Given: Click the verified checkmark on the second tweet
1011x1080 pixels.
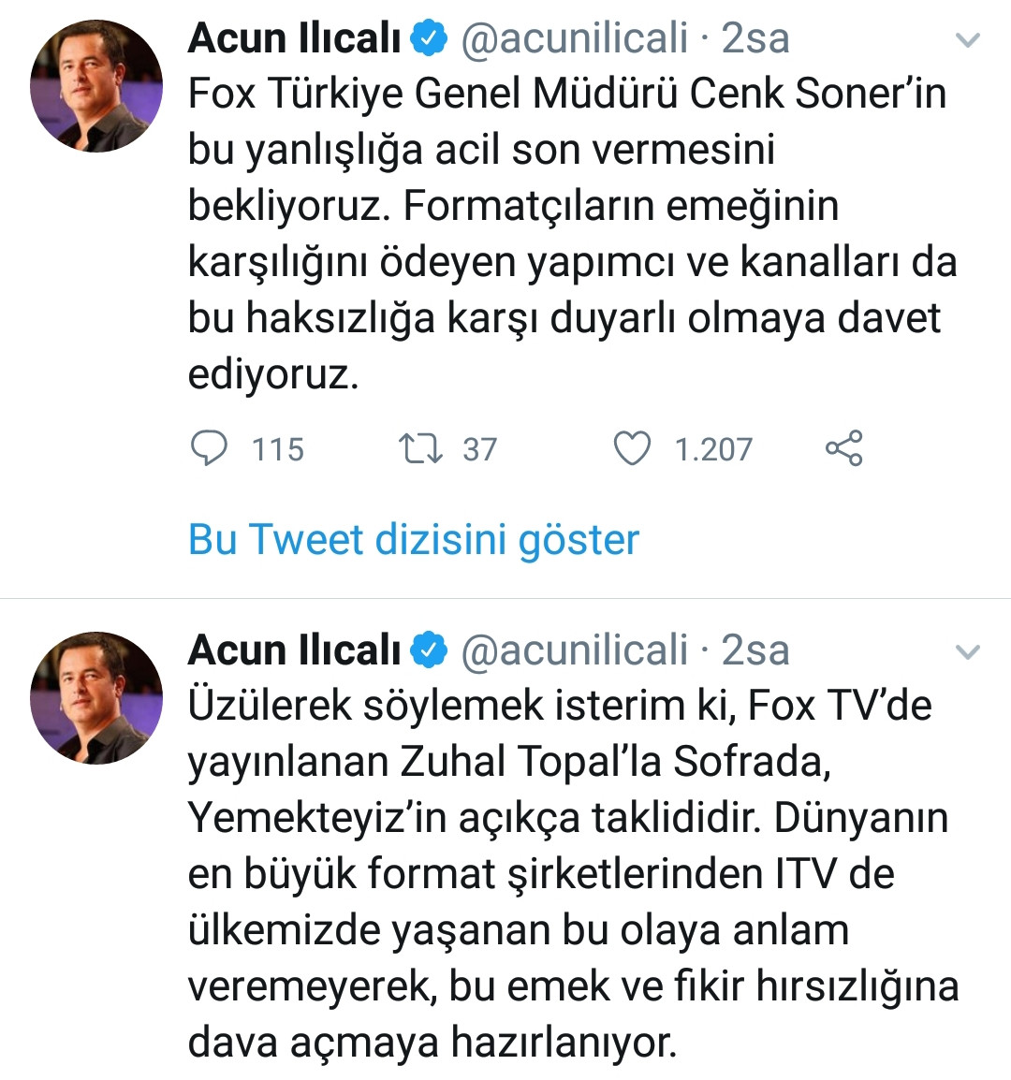Looking at the screenshot, I should point(429,649).
